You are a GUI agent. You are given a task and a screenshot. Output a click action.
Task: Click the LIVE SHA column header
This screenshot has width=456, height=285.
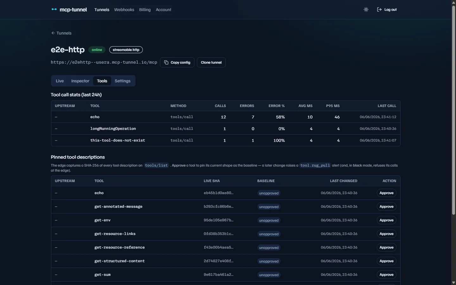[x=212, y=181]
